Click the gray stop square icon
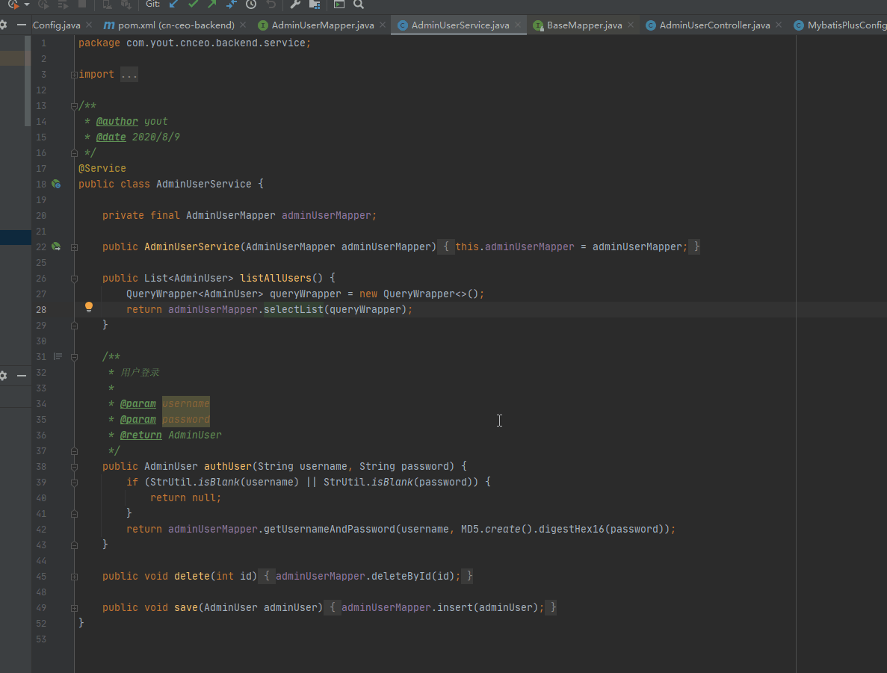This screenshot has height=673, width=887. pyautogui.click(x=82, y=4)
